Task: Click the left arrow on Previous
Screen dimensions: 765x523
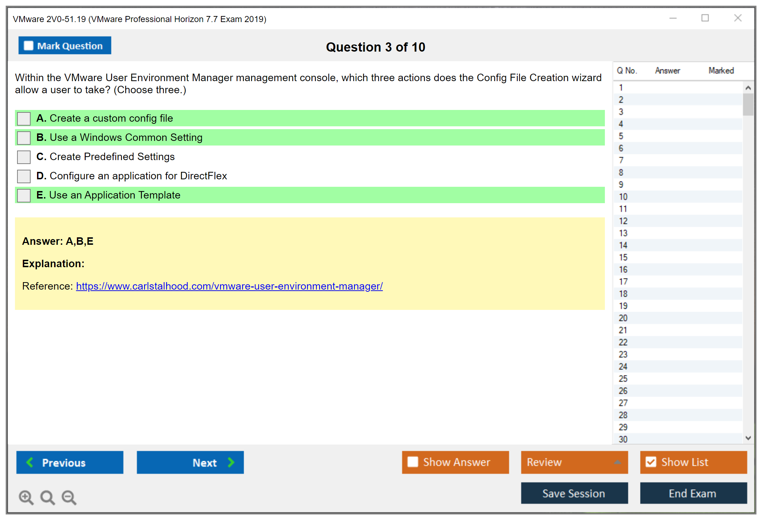Action: point(30,462)
